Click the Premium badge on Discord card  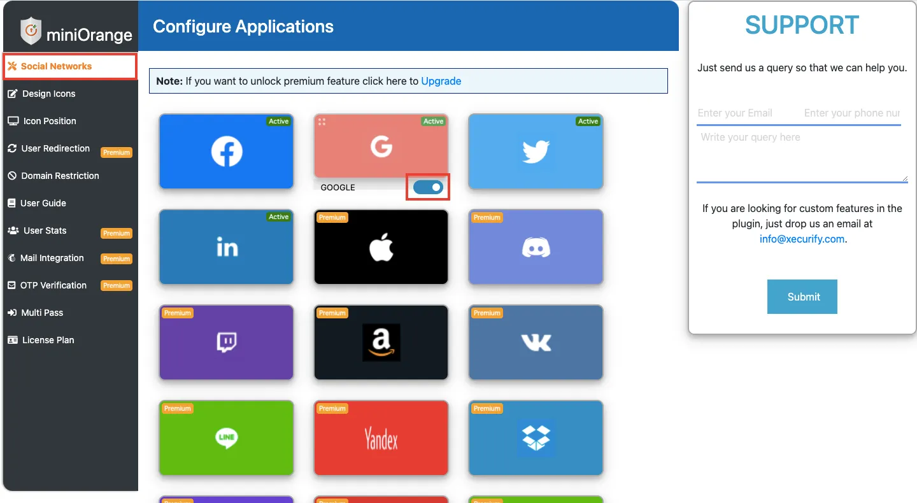(x=487, y=217)
